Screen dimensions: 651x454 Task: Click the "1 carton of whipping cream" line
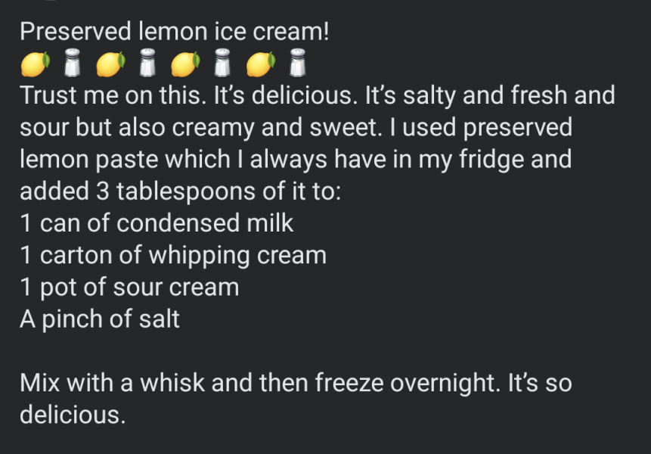click(173, 255)
